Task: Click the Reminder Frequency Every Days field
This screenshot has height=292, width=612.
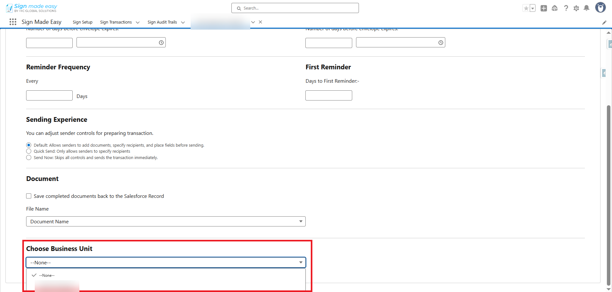Action: point(49,95)
